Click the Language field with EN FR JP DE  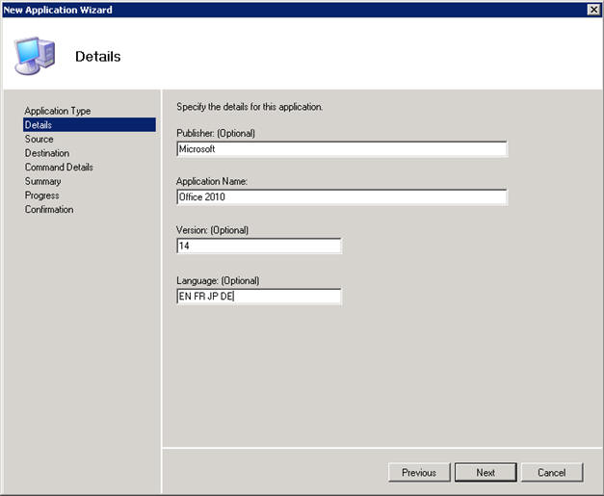pyautogui.click(x=259, y=296)
